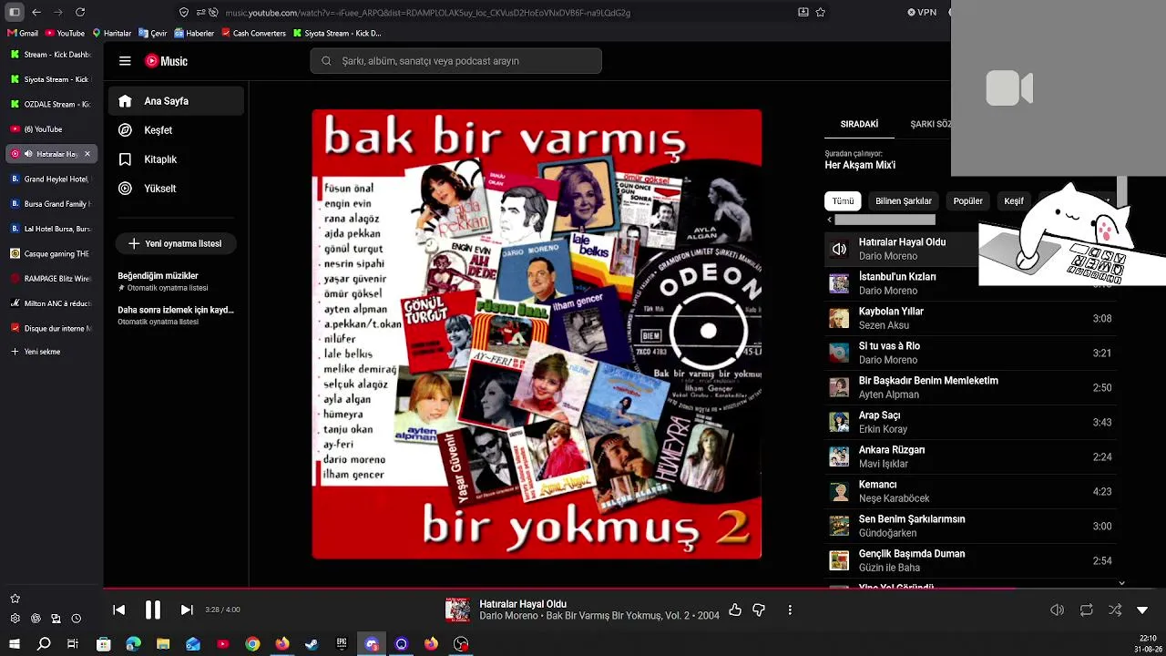This screenshot has height=656, width=1166.
Task: Go to the Keşfet section
Action: (176, 130)
